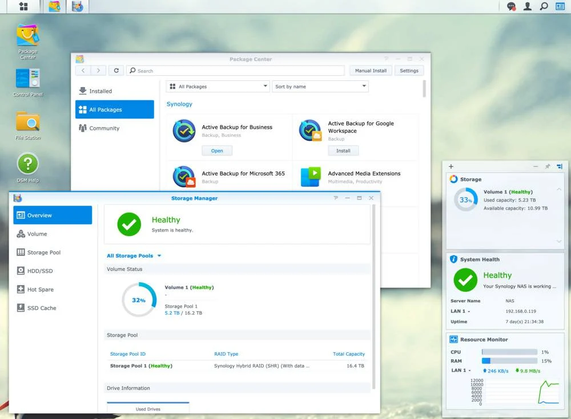
Task: Click the network traffic graph
Action: (x=514, y=392)
